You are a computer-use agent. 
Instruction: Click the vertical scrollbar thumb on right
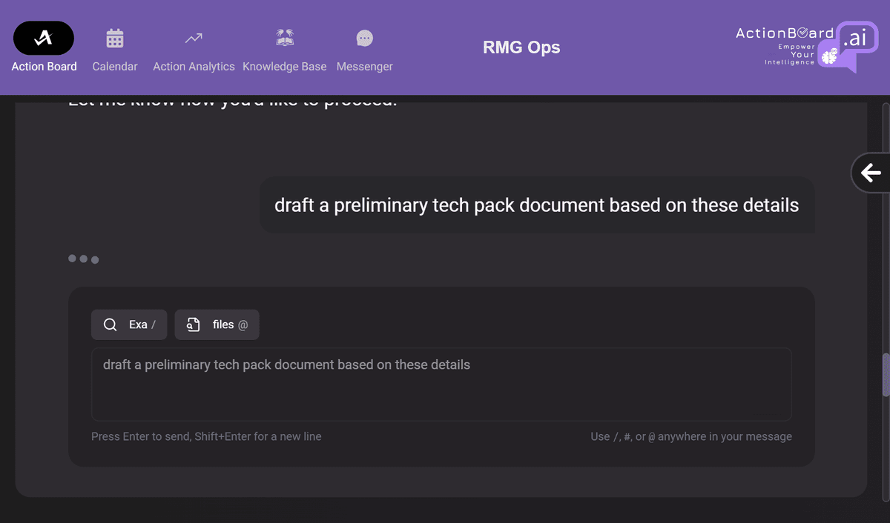[x=885, y=376]
